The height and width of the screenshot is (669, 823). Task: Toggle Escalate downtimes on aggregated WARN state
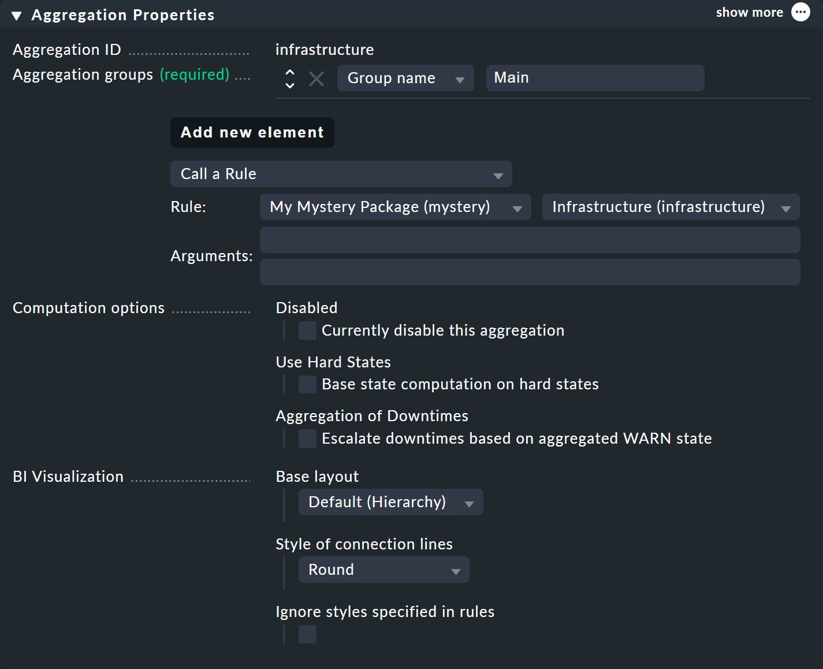tap(307, 438)
